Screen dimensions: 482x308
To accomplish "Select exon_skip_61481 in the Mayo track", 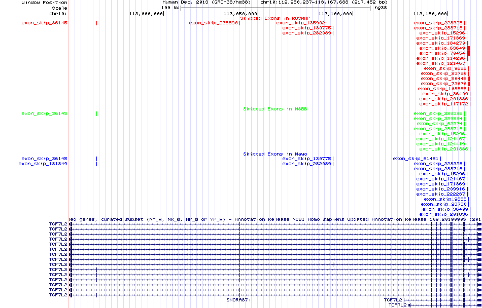I will coord(416,159).
